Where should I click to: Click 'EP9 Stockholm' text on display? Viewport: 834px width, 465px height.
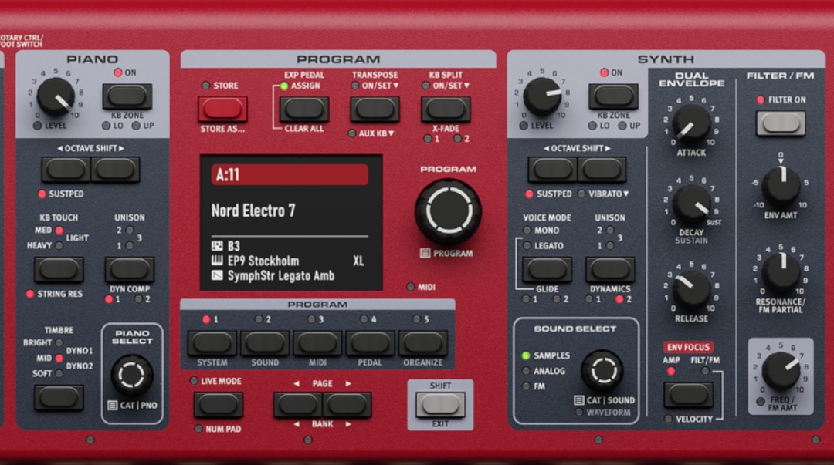(x=263, y=261)
